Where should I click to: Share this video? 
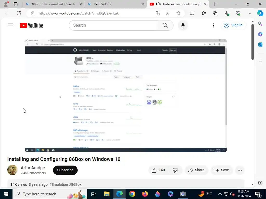(x=196, y=170)
